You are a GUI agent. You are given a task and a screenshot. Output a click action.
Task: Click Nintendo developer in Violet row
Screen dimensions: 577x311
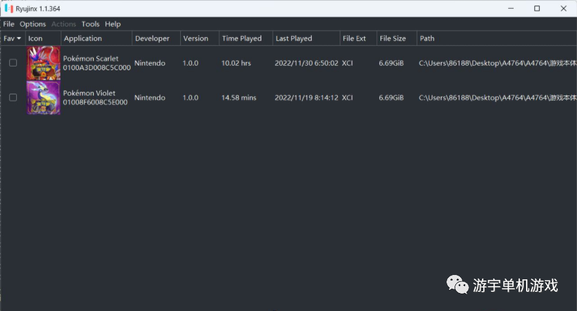(x=150, y=97)
